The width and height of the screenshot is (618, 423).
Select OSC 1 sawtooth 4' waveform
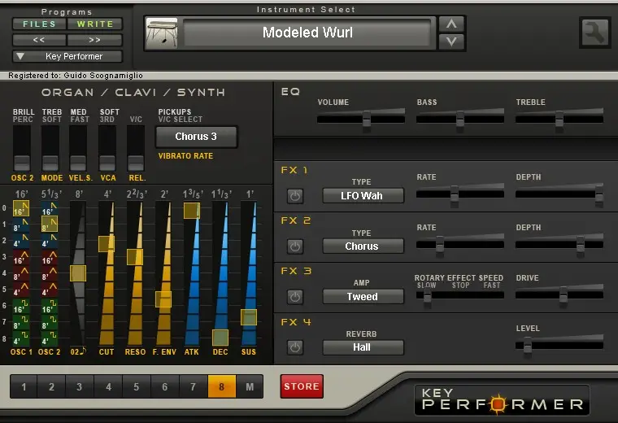(21, 242)
